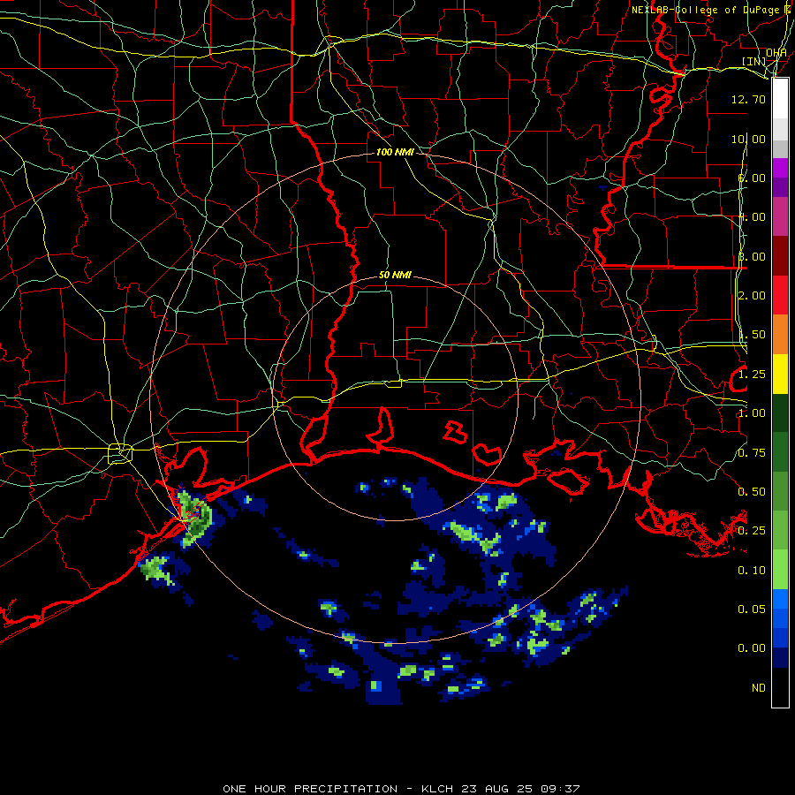Select the pink swatch beside 4.00
The height and width of the screenshot is (795, 795).
click(781, 216)
